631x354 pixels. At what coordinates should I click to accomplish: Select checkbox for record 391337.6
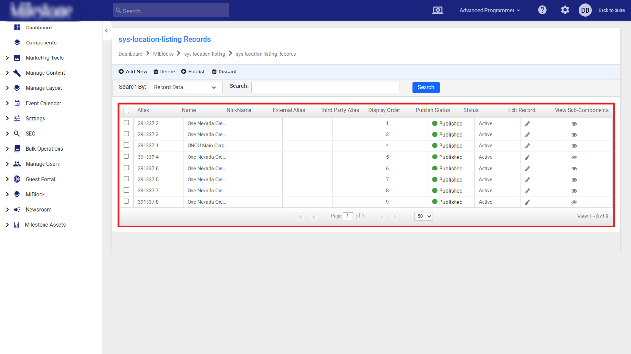coord(126,168)
